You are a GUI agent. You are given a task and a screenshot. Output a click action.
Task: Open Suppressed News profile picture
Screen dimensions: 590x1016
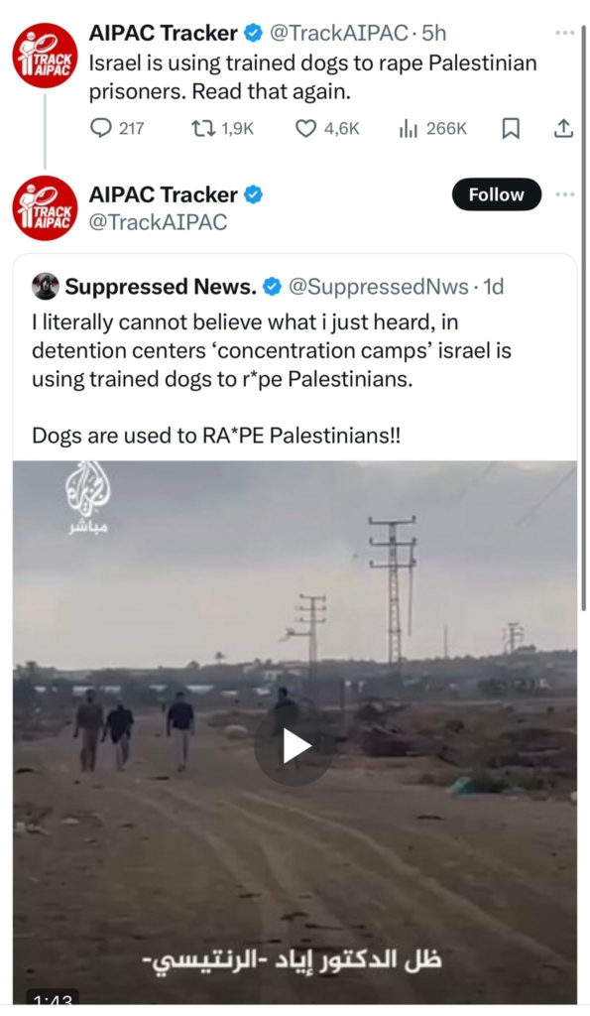46,286
